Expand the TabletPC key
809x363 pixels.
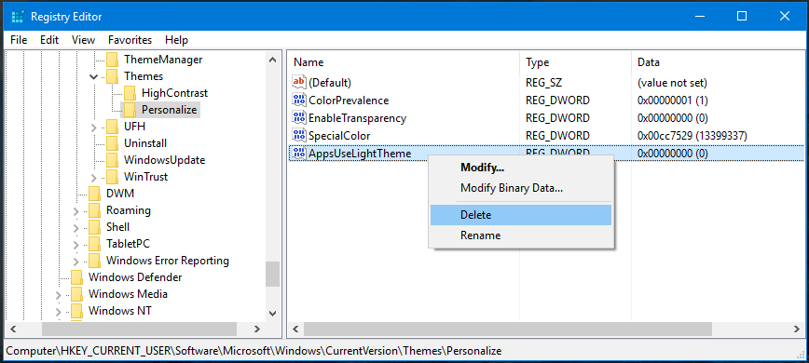[76, 244]
